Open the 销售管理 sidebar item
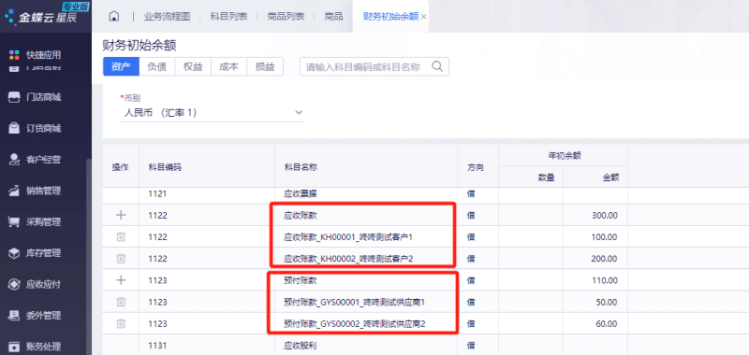749x355 pixels. click(x=35, y=192)
